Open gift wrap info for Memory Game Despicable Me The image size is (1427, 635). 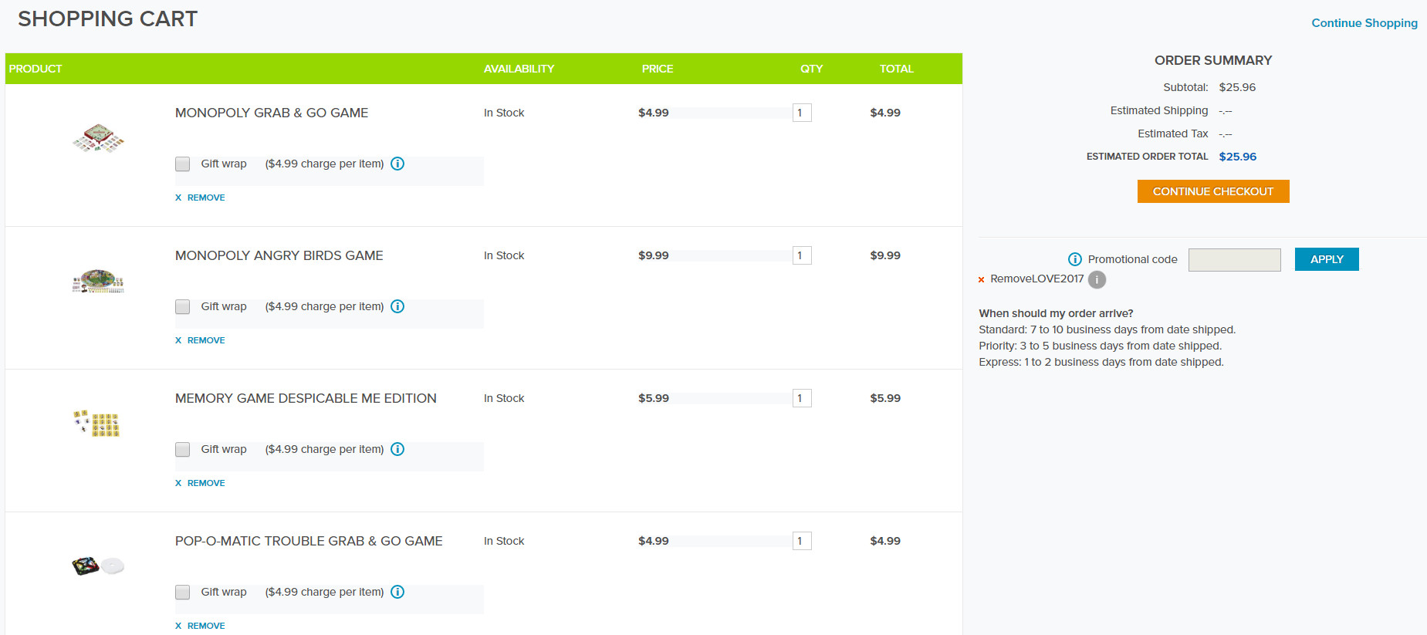tap(397, 449)
